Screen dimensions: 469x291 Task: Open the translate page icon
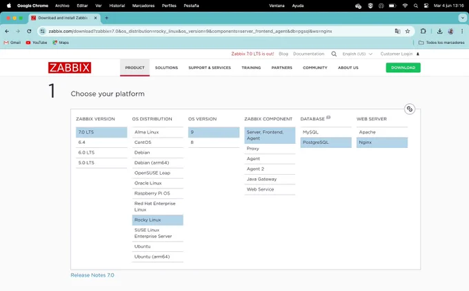pos(397,31)
